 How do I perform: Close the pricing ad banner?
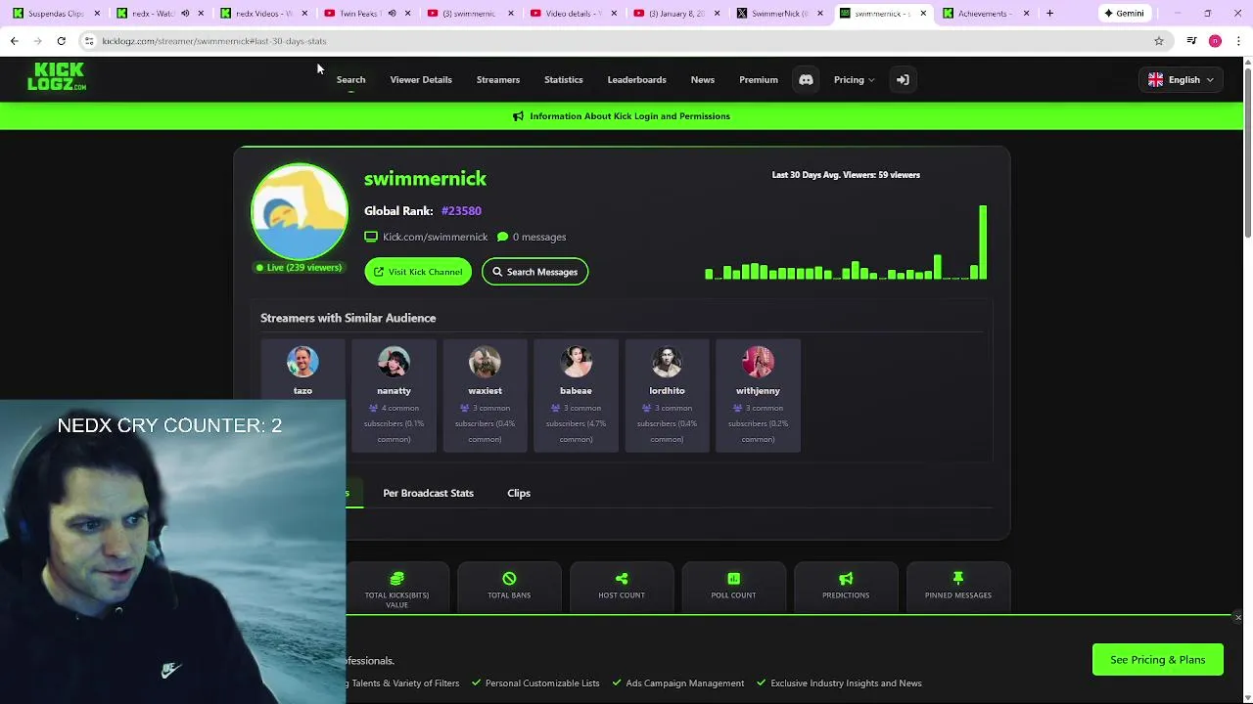(x=1238, y=618)
